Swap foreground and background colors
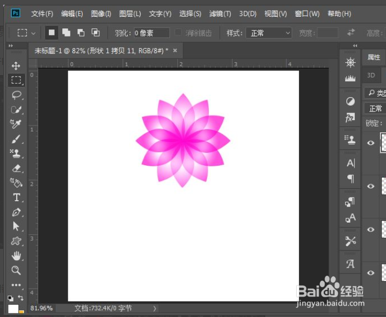 click(x=21, y=298)
